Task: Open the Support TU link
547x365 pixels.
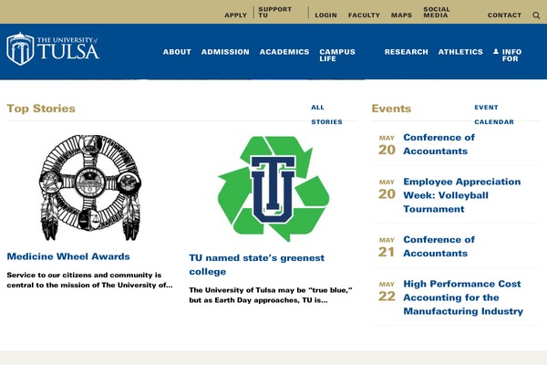Action: [x=275, y=12]
